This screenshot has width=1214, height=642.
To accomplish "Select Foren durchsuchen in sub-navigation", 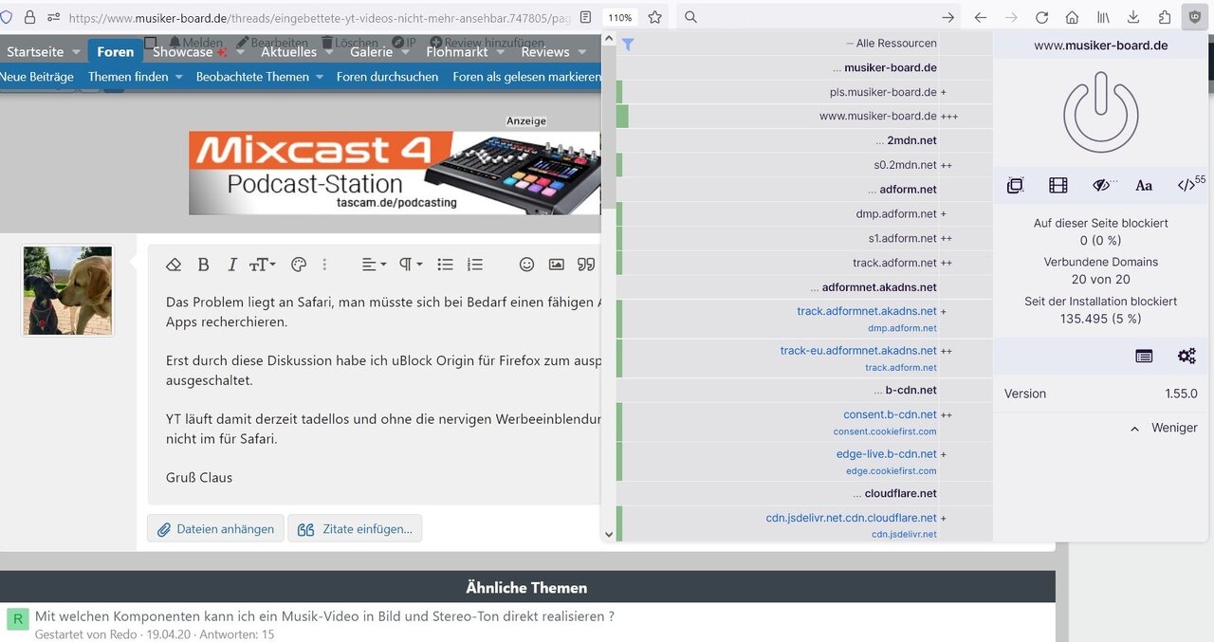I will click(387, 77).
